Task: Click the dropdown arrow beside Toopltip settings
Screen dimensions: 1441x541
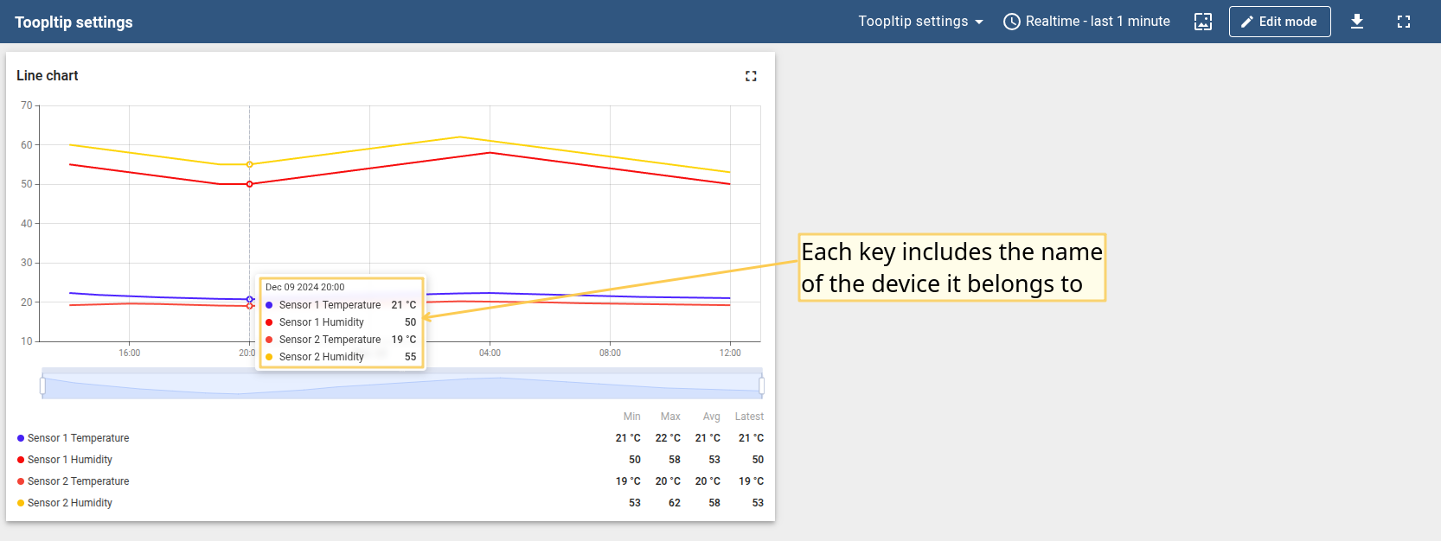Action: [979, 22]
